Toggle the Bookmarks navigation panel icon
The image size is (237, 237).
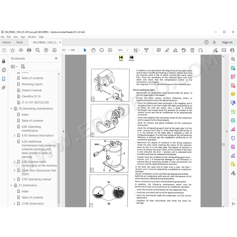[4, 79]
